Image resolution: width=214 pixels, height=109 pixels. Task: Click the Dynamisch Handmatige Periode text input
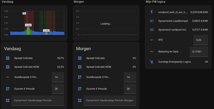coord(37,100)
